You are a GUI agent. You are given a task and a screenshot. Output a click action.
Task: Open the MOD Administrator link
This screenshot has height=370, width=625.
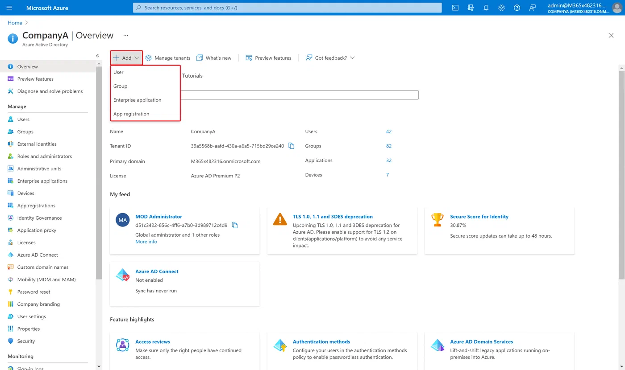pyautogui.click(x=158, y=217)
